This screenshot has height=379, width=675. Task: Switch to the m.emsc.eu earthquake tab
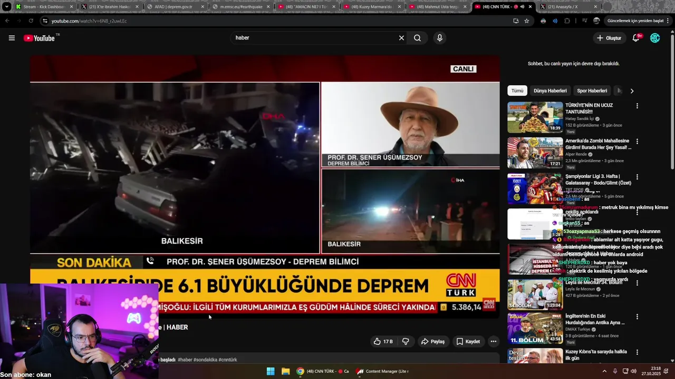tap(240, 7)
